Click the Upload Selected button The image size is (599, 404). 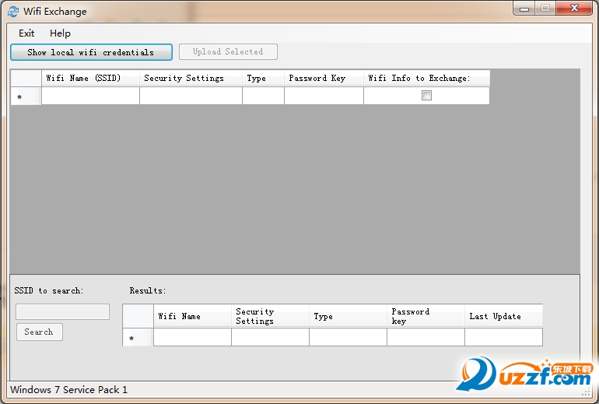(228, 51)
